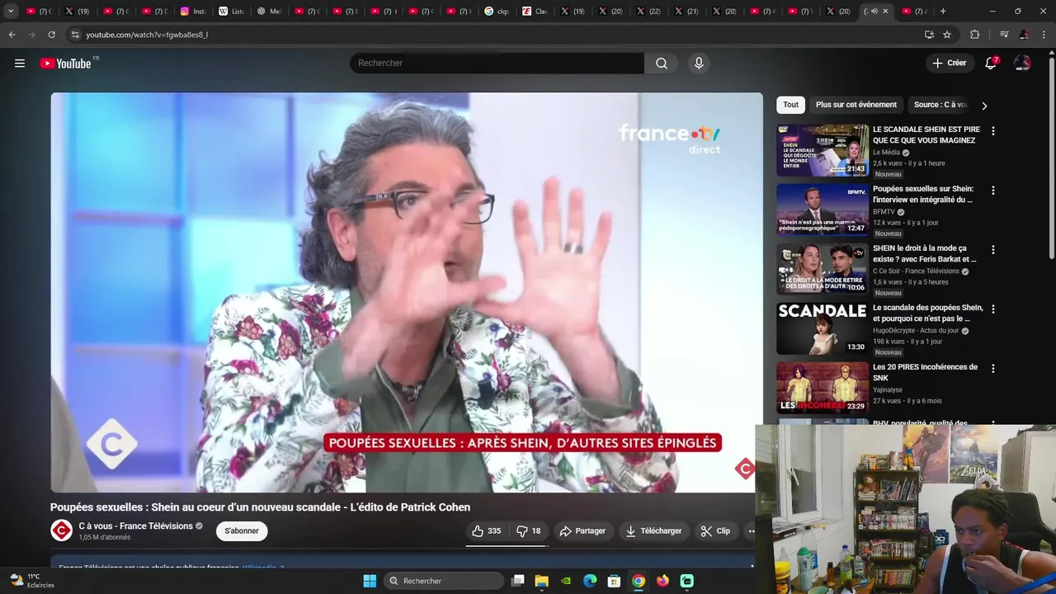Click the Chrome address bar URL

tap(147, 35)
